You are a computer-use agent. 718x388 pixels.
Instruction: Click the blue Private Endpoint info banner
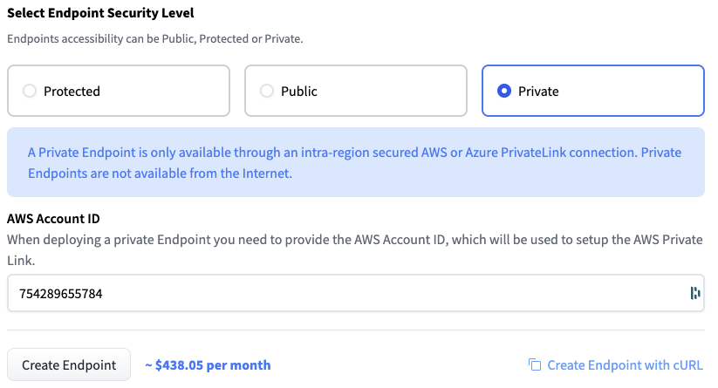coord(355,162)
